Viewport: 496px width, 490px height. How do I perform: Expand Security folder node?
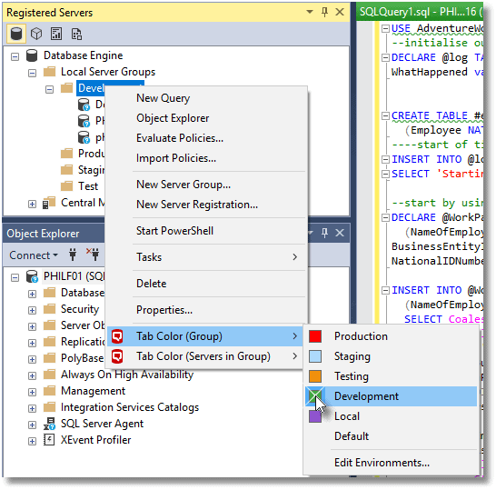32,310
